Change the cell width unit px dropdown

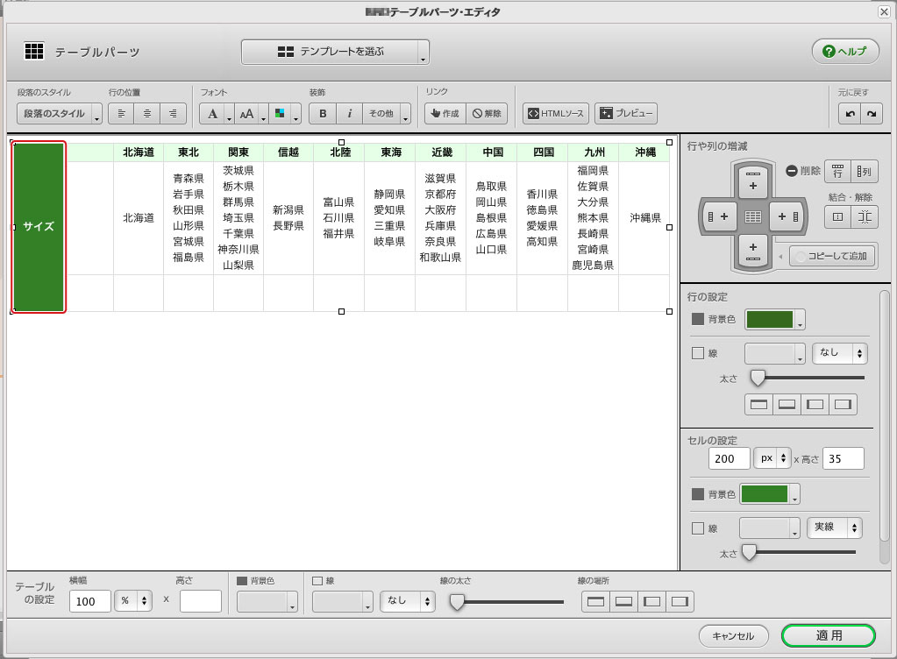coord(772,458)
